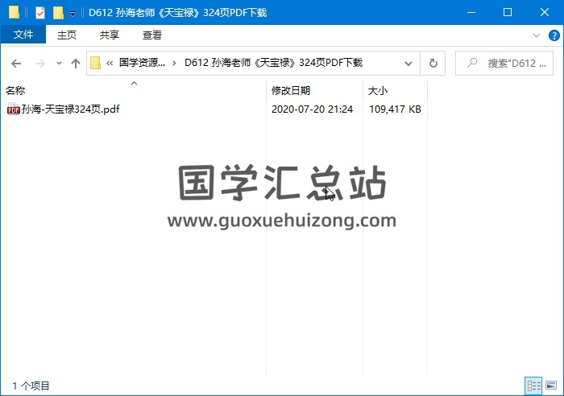Switch to the 共享 ribbon tab
The width and height of the screenshot is (564, 396).
click(110, 35)
